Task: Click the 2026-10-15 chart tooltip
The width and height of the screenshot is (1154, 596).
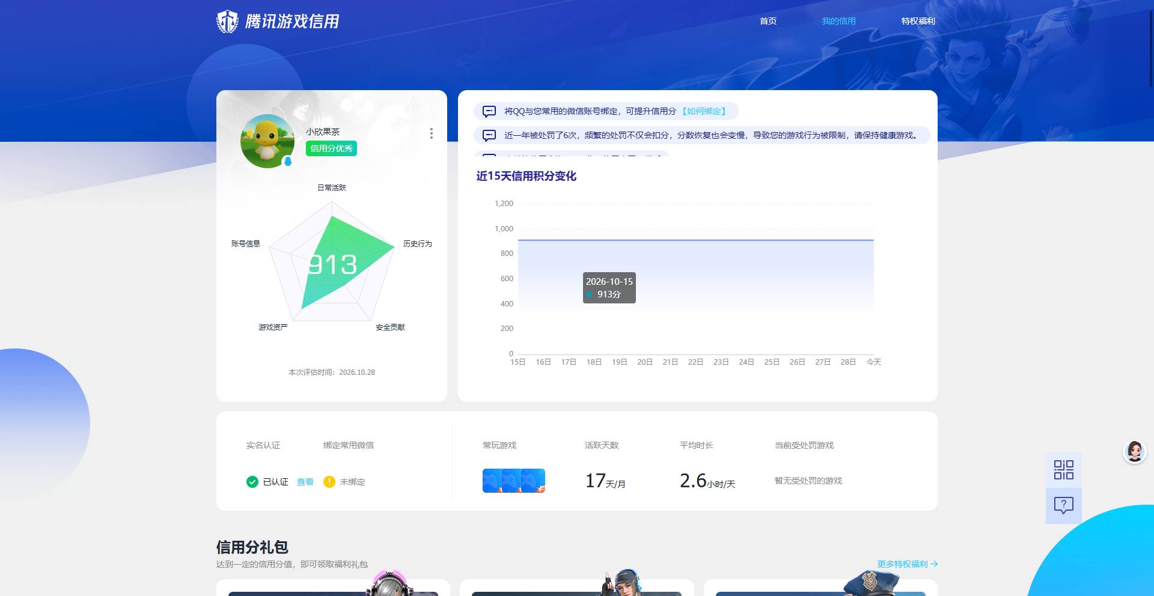Action: coord(609,288)
